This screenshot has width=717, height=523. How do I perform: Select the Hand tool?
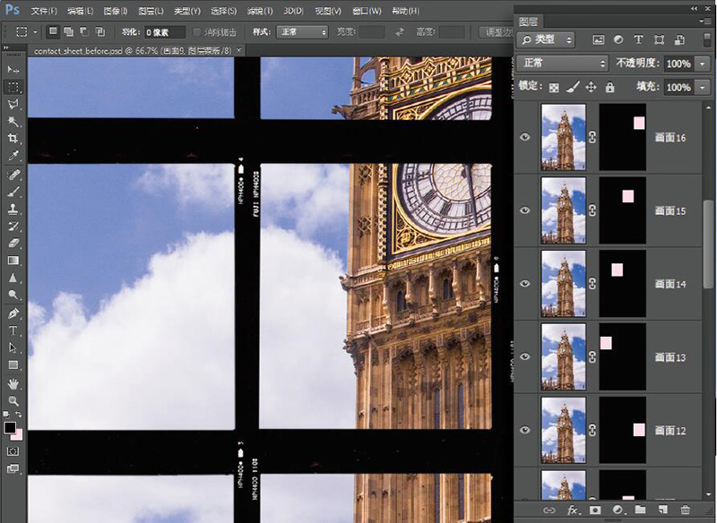13,383
